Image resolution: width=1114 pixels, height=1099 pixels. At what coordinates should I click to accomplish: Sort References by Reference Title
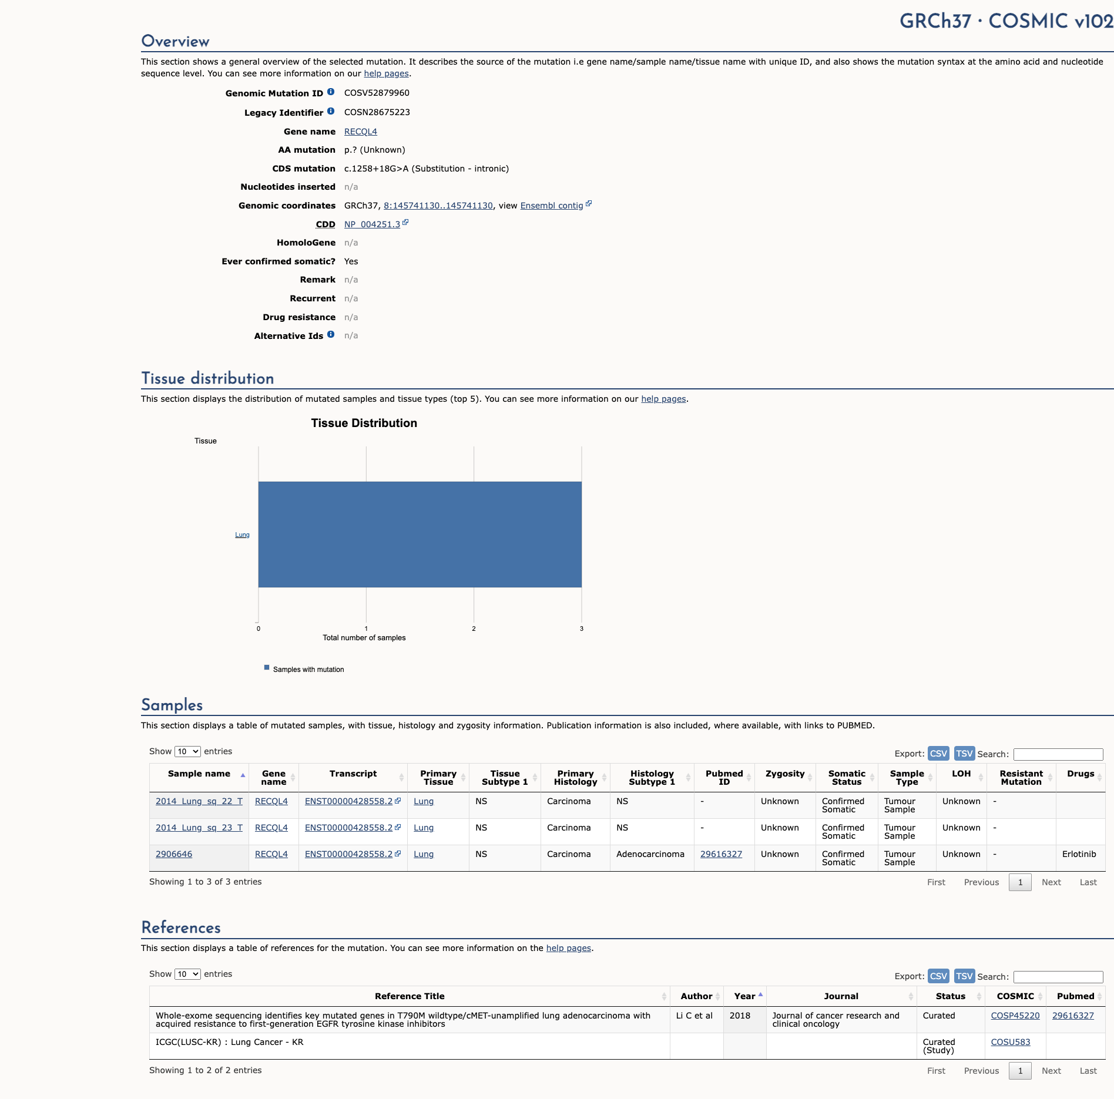(x=410, y=996)
